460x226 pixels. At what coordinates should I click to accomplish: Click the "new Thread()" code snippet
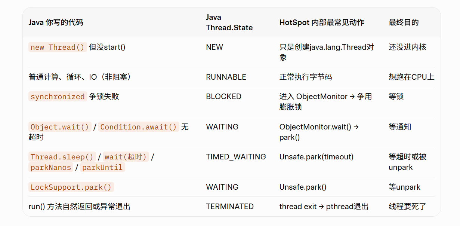pyautogui.click(x=58, y=47)
